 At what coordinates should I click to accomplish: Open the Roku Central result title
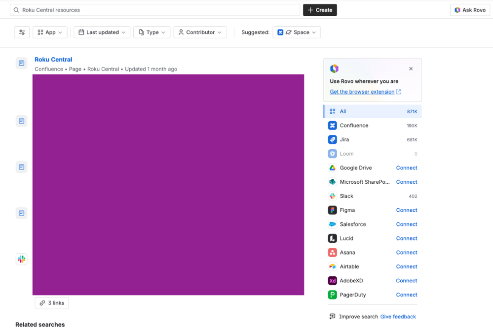53,59
